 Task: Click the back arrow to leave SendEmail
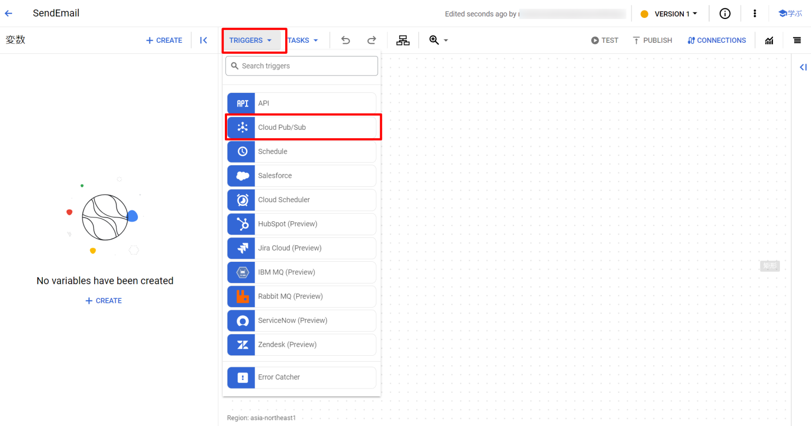(9, 13)
